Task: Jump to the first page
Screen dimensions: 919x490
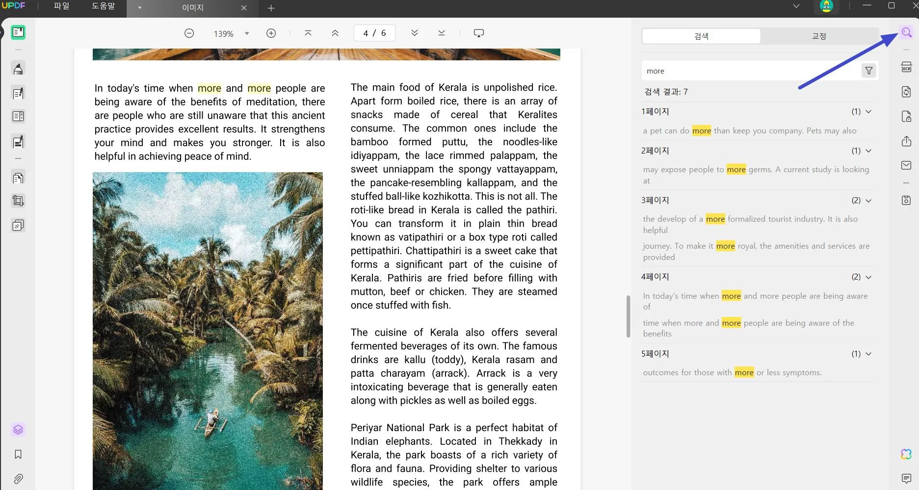Action: coord(308,33)
